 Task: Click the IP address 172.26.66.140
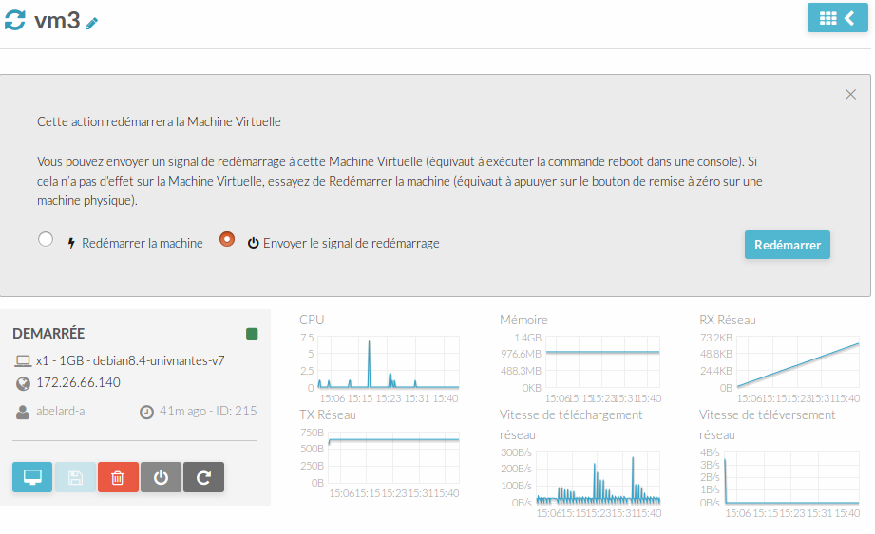click(x=78, y=383)
